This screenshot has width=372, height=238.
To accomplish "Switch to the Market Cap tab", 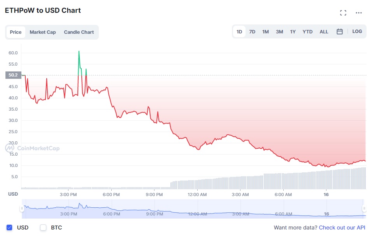I will [x=43, y=32].
